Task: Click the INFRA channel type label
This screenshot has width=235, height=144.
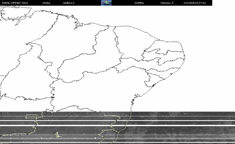Action: click(139, 3)
